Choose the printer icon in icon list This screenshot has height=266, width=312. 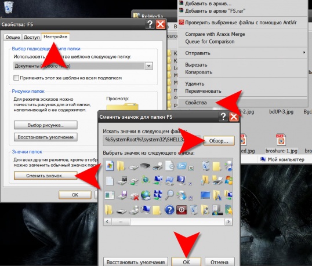coord(158,166)
